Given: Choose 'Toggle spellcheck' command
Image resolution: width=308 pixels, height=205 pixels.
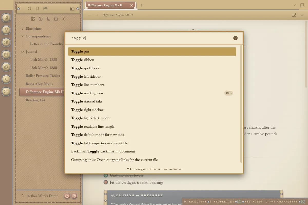Looking at the screenshot, I should pyautogui.click(x=152, y=68).
